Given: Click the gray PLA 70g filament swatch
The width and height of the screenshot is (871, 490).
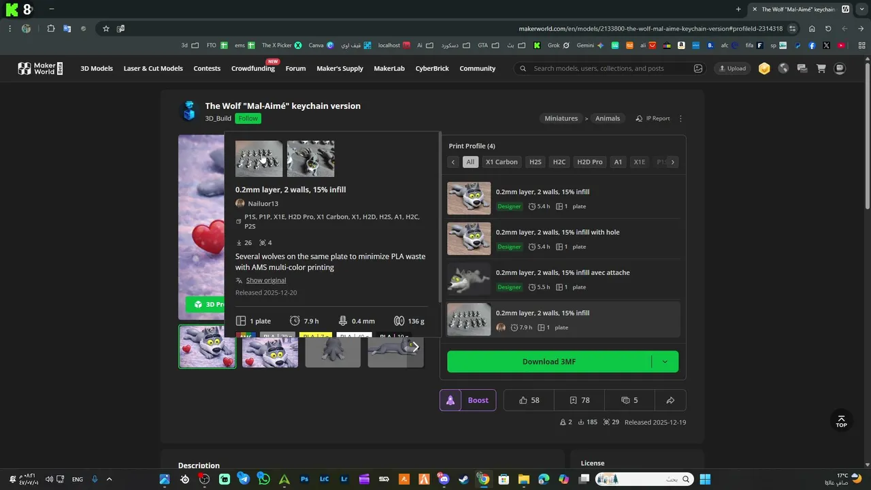Looking at the screenshot, I should point(277,336).
